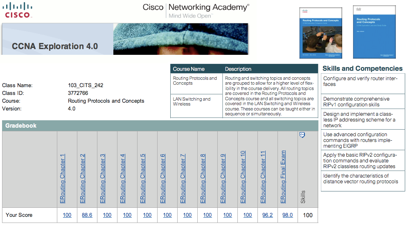
Task: View the Chapter 10 score of 100
Action: coord(248,215)
